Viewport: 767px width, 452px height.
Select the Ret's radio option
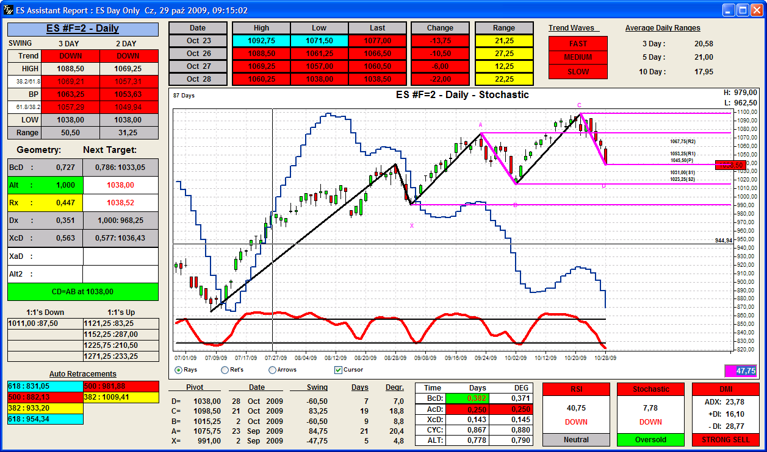[x=225, y=370]
